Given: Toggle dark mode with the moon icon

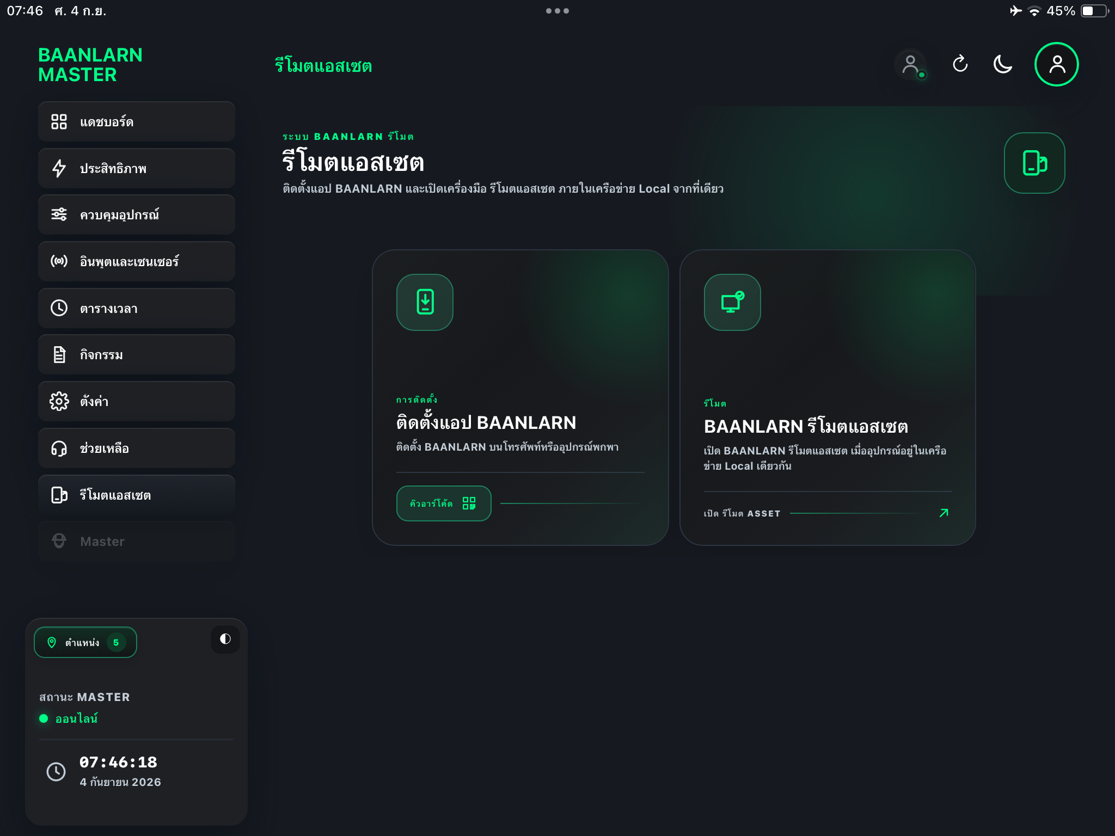Looking at the screenshot, I should (x=1002, y=64).
